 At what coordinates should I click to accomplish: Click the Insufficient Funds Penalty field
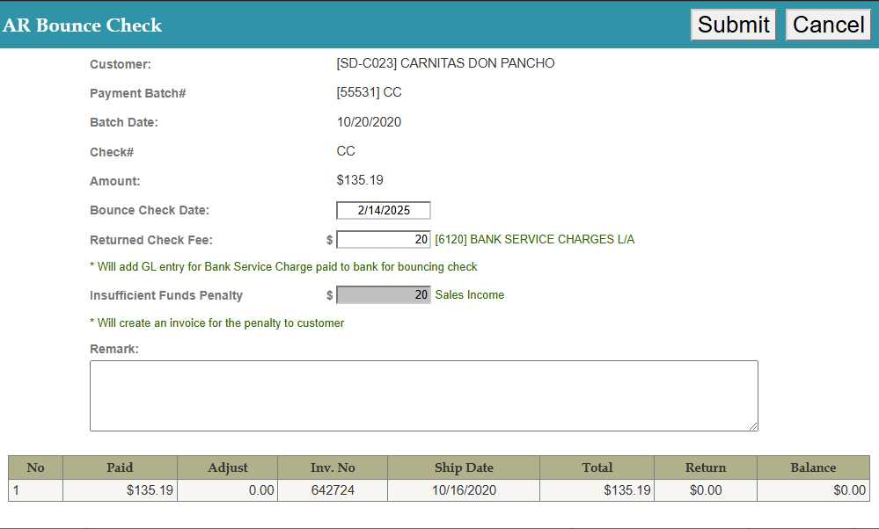coord(384,295)
